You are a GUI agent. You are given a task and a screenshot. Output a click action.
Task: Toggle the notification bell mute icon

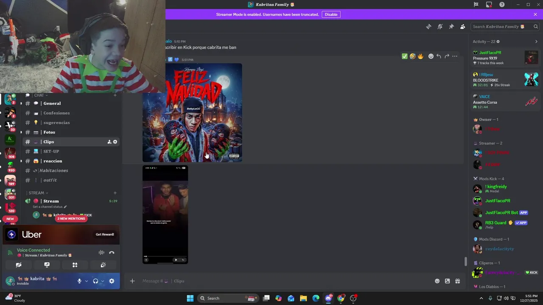pos(440,27)
